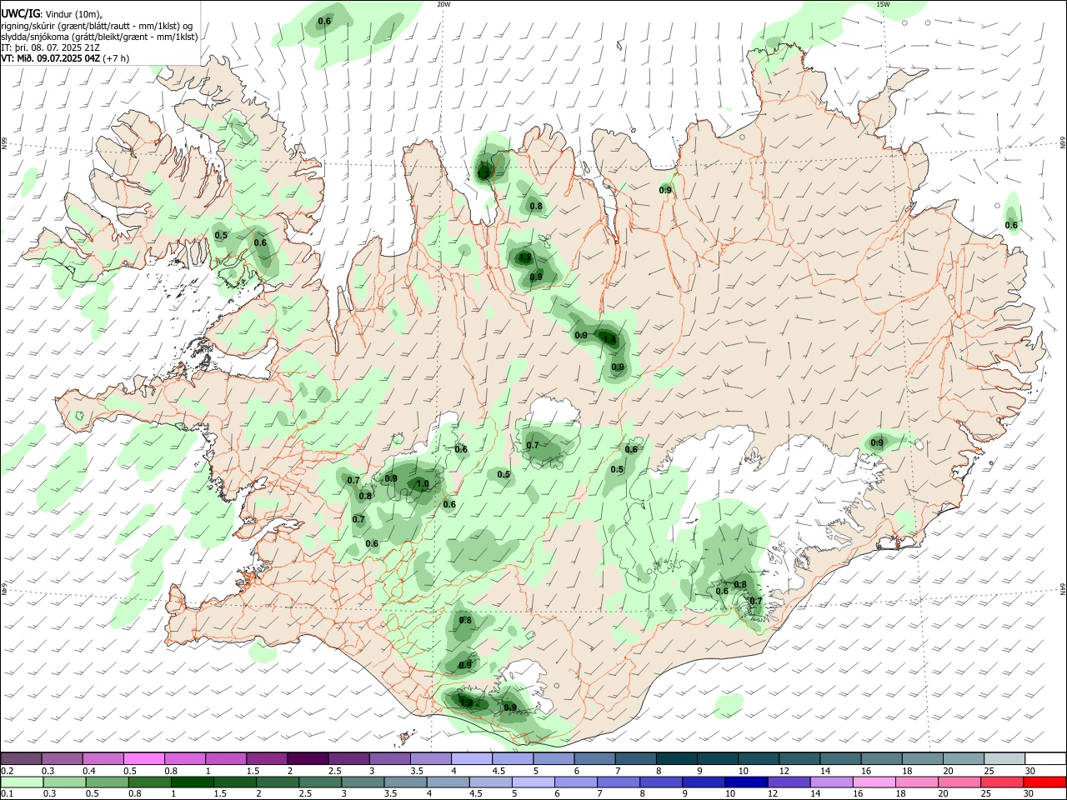Click the 0.2 label under the upper color scale
This screenshot has height=800, width=1067.
7,771
